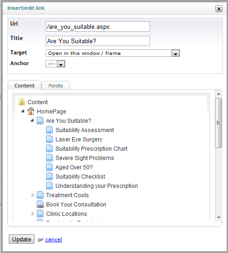
Task: Click the tree scrollbar down arrow
Action: pos(219,217)
